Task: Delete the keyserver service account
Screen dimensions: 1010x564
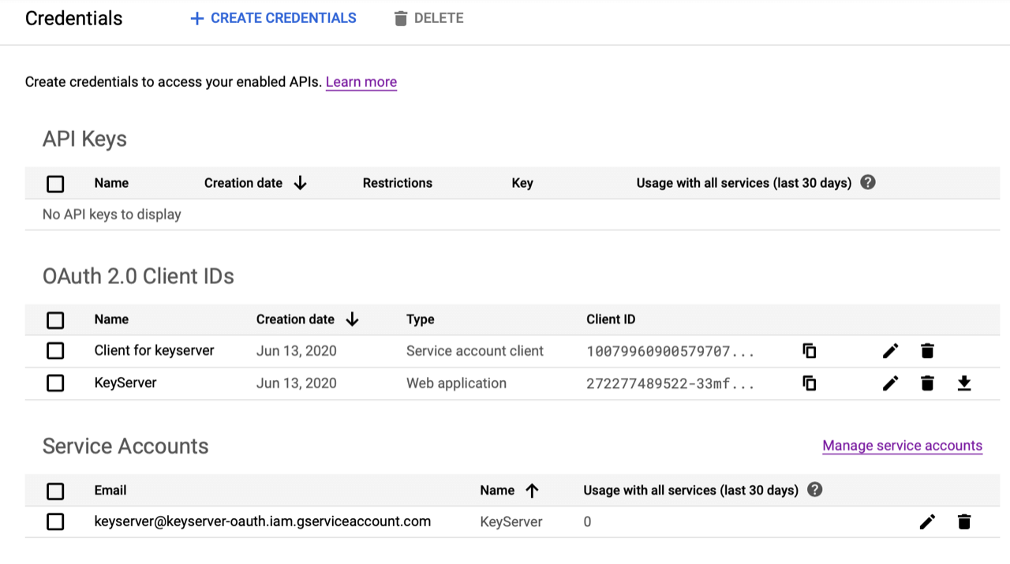Action: pyautogui.click(x=963, y=521)
